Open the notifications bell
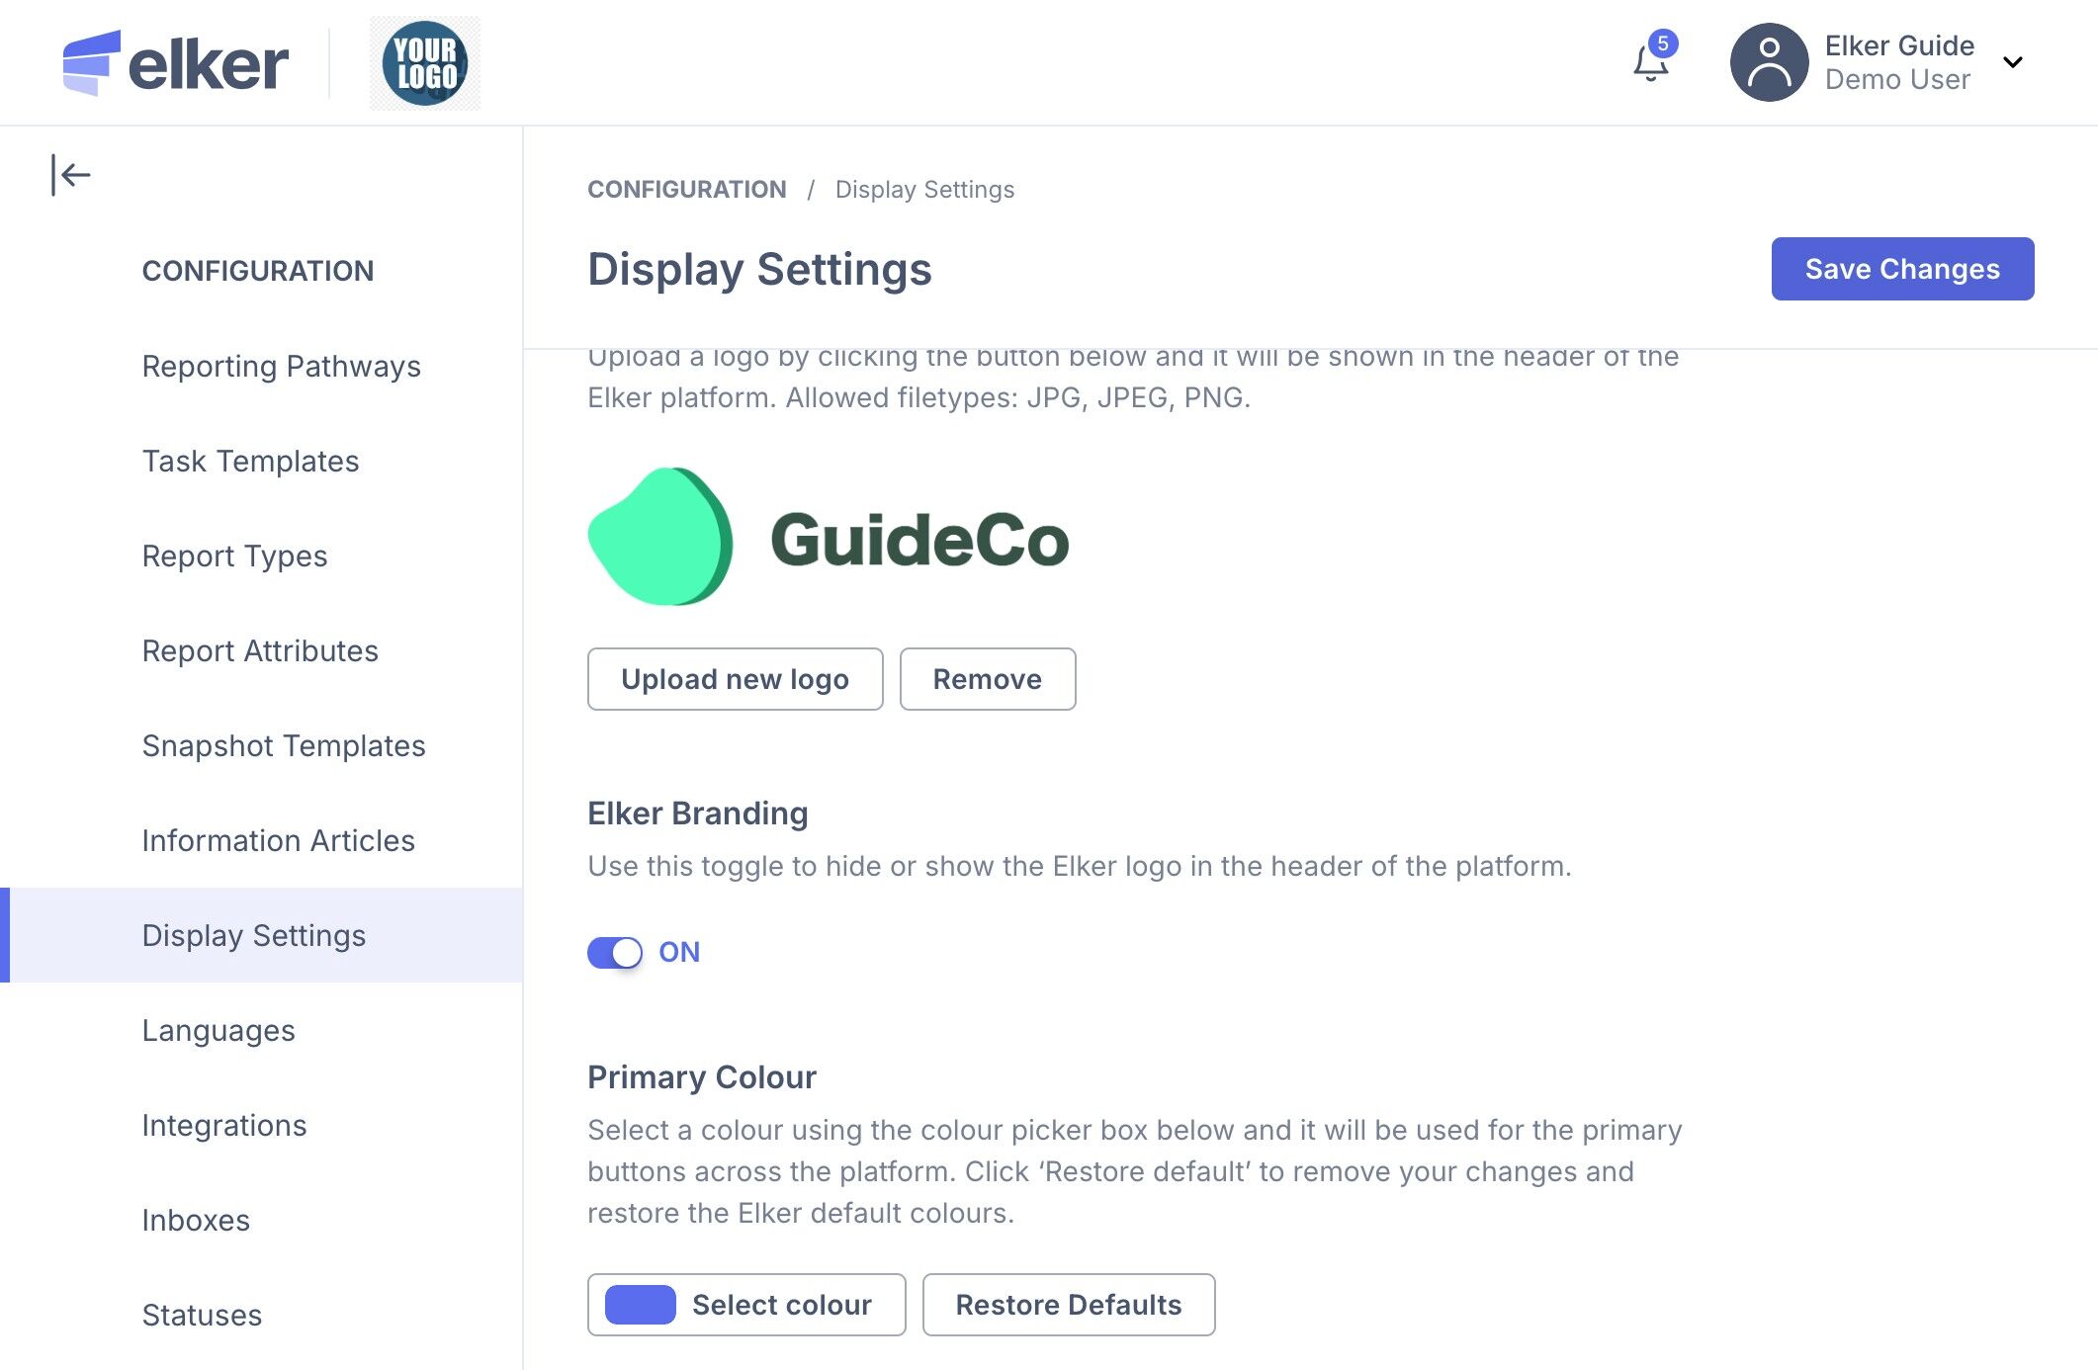2098x1370 pixels. 1650,63
